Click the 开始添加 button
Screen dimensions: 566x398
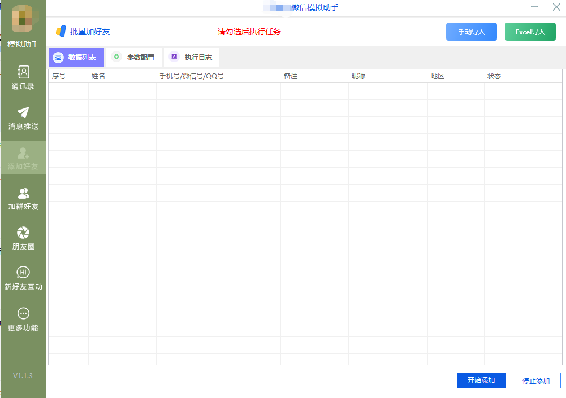click(x=481, y=380)
